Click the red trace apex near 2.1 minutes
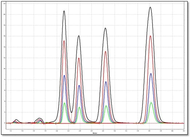191x138 pixels. [x=64, y=41]
